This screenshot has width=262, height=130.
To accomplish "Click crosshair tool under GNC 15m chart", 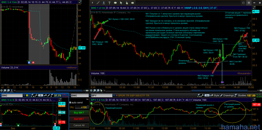I will pos(2,90).
